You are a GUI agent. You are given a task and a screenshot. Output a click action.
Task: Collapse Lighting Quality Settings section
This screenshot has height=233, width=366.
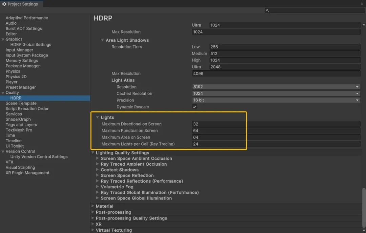click(93, 153)
